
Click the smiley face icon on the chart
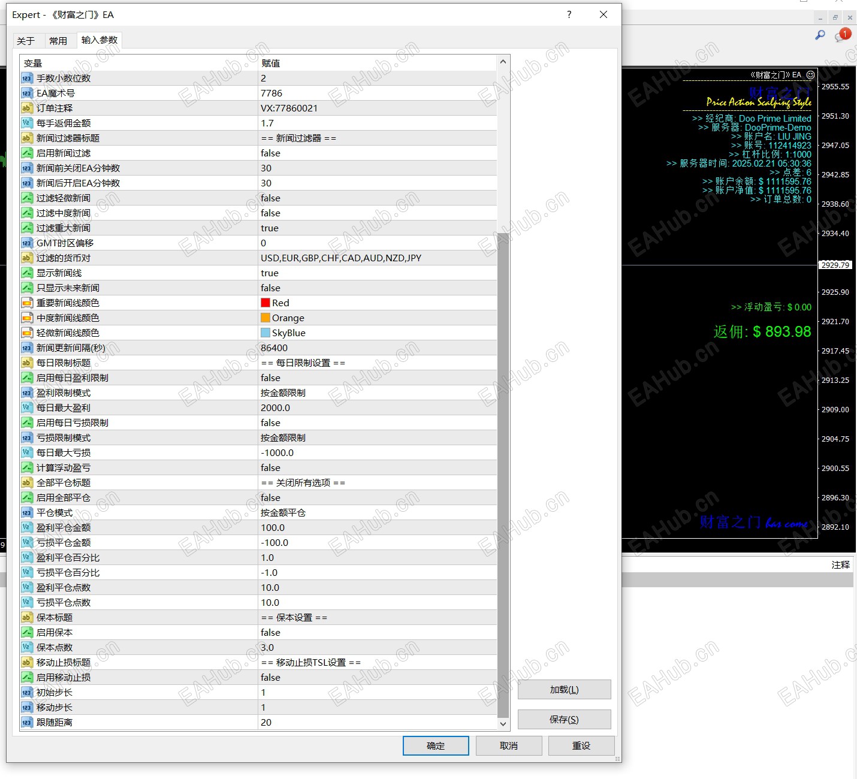click(x=810, y=75)
